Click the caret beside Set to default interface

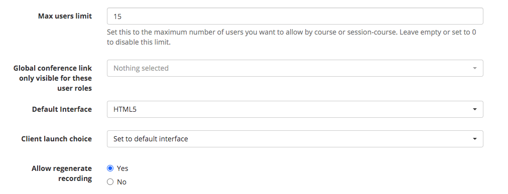[475, 139]
